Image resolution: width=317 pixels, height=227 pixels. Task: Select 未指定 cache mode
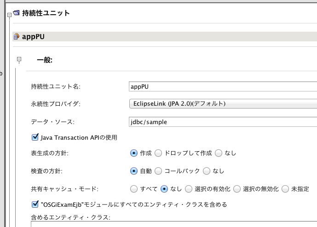[285, 189]
